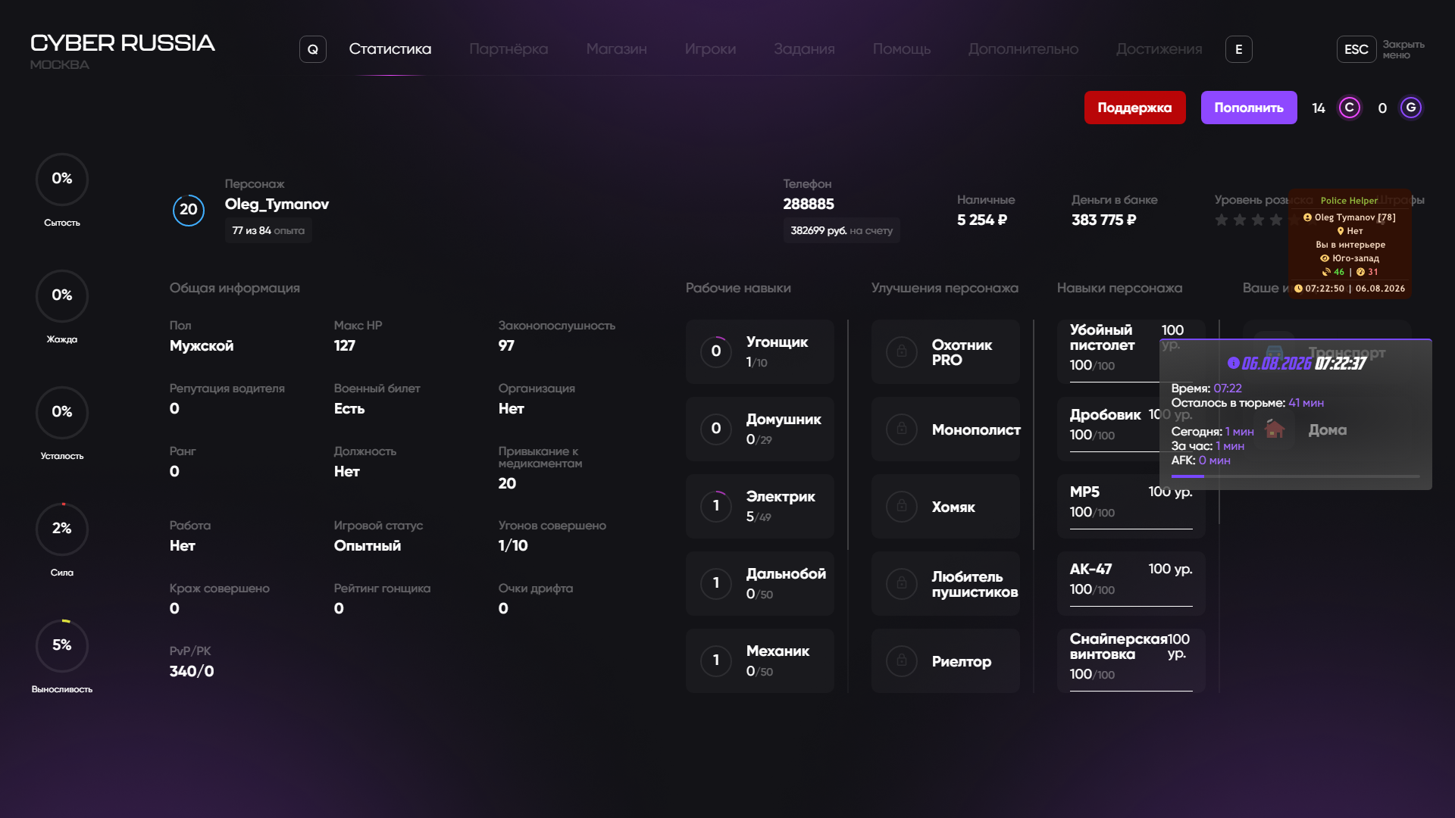Open the Партнёрка tab
The image size is (1455, 818).
point(508,49)
